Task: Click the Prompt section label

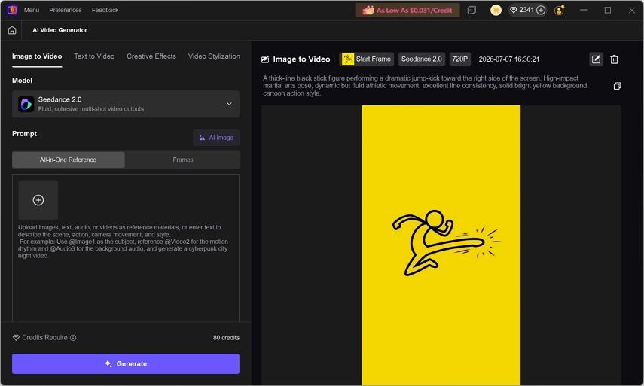Action: coord(24,134)
